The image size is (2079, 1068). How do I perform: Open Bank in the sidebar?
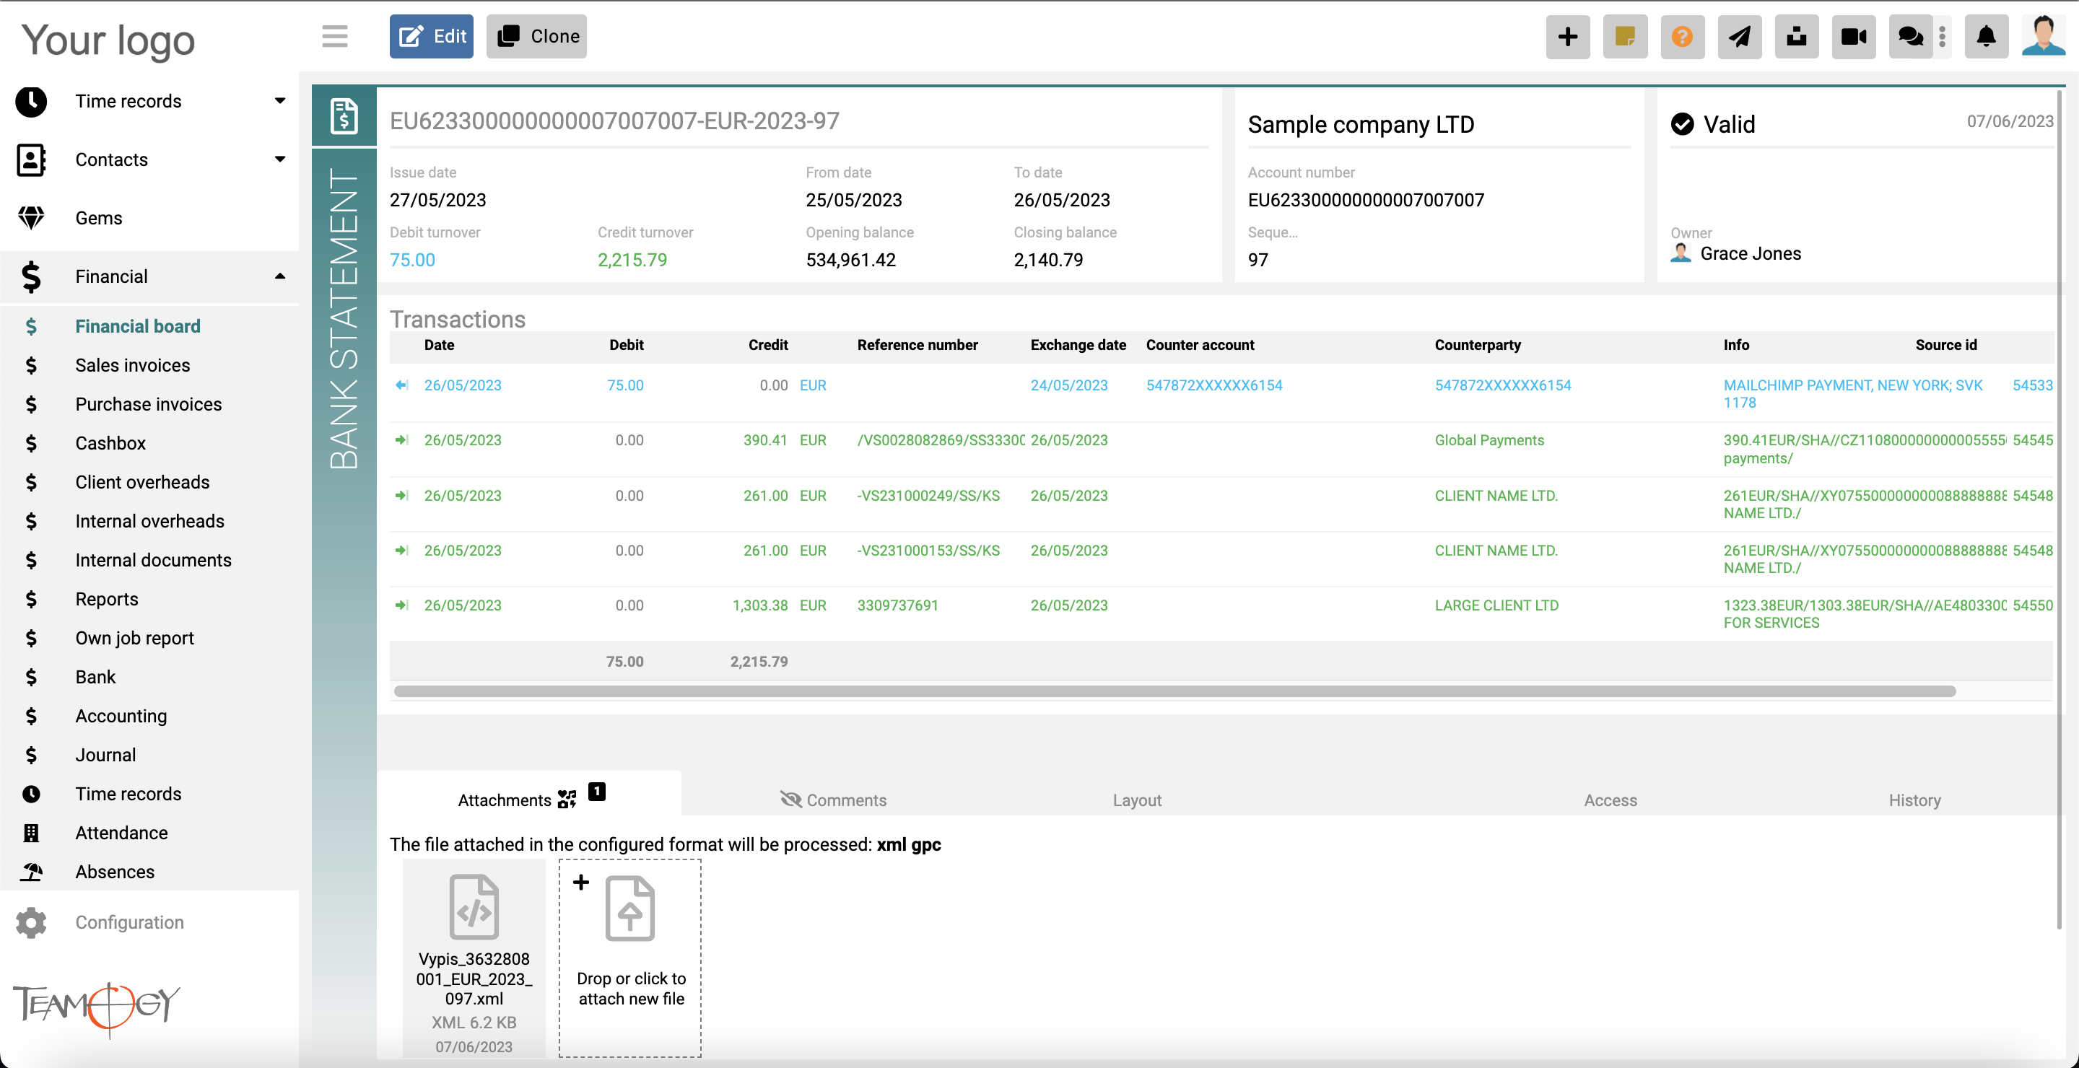click(x=95, y=677)
